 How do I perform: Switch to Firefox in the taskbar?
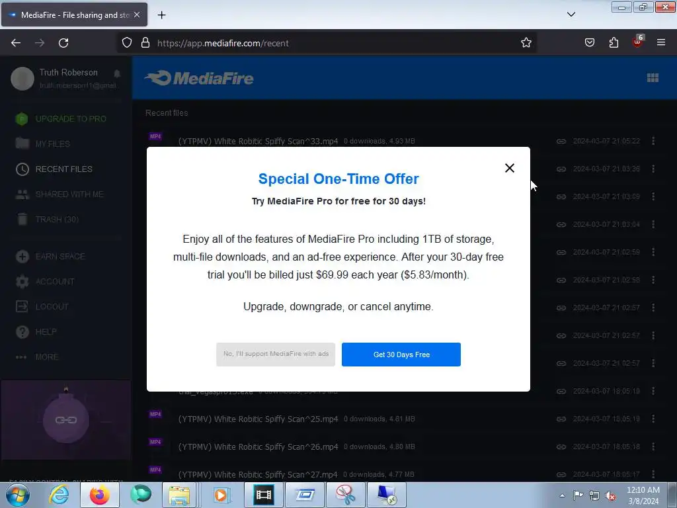(99, 495)
